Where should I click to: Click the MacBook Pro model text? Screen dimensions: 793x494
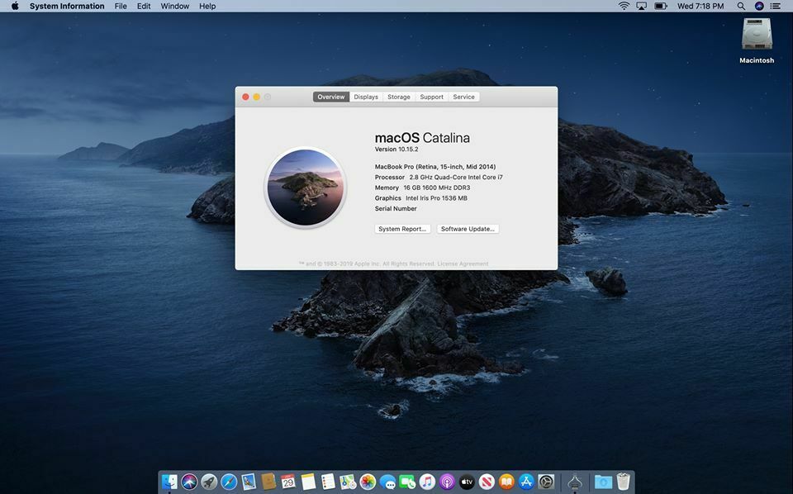(x=435, y=166)
